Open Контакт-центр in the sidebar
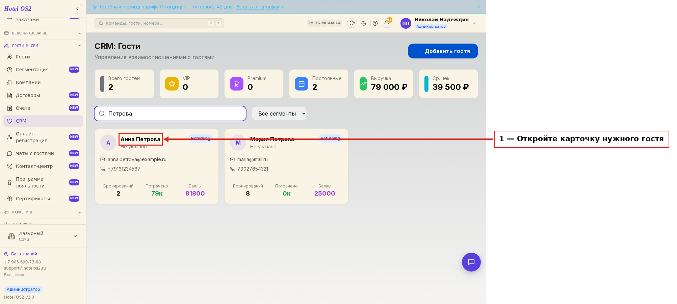 pos(43,166)
